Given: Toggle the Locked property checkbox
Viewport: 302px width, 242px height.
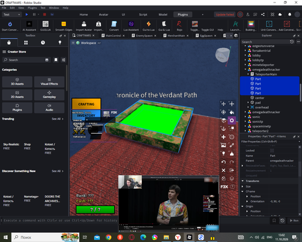Looking at the screenshot, I should (272, 151).
